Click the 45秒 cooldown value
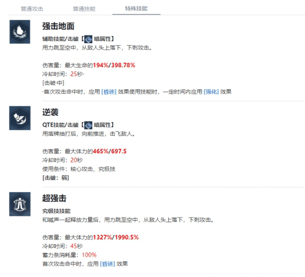 click(76, 246)
